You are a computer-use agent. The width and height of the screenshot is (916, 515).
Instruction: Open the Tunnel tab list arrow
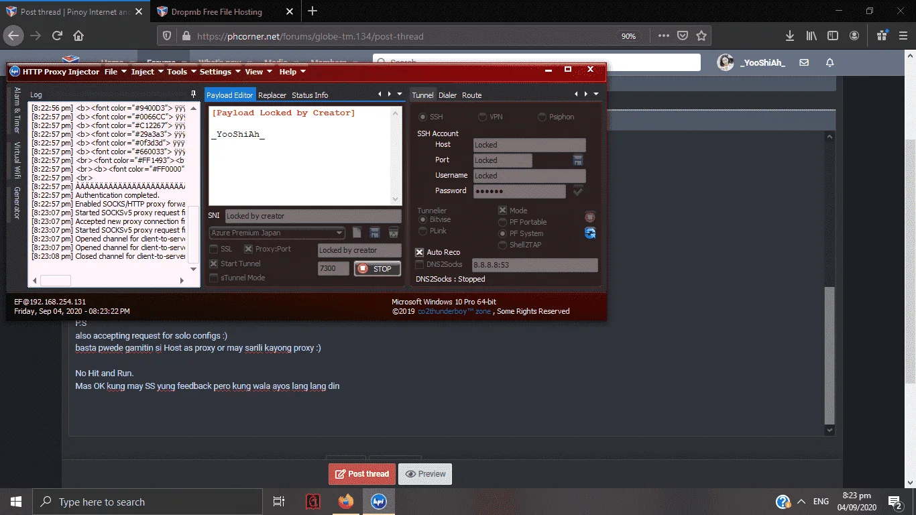point(596,95)
